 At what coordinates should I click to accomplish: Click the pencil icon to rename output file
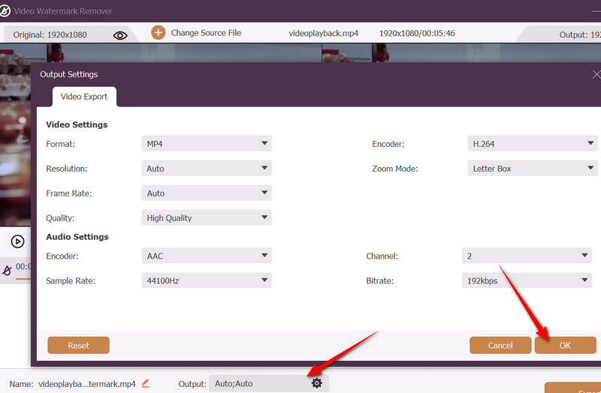pyautogui.click(x=146, y=383)
